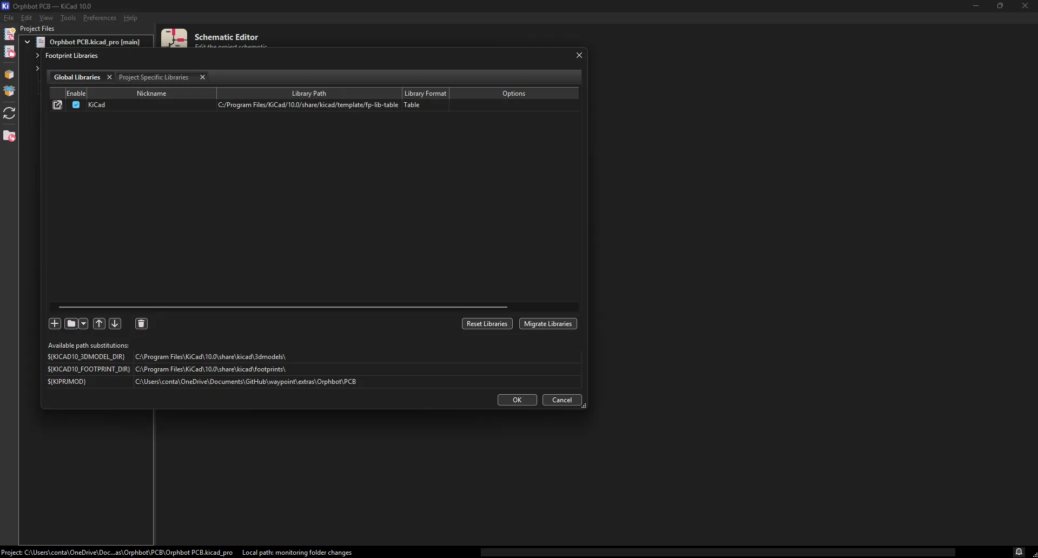This screenshot has height=558, width=1038.
Task: Open the File menu
Action: (9, 18)
